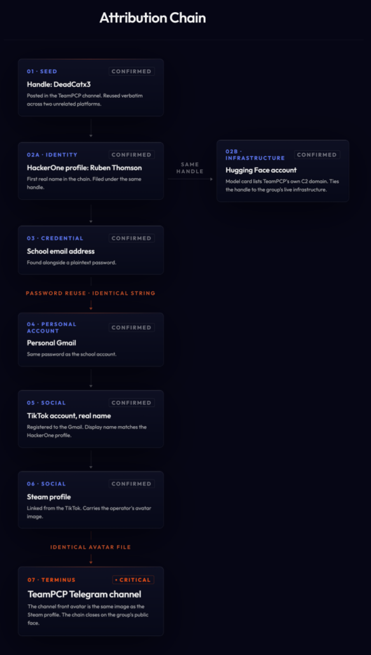Select the CONFIRMED badge on the 01 Seed card
Screen dimensions: 371x655
pyautogui.click(x=132, y=71)
